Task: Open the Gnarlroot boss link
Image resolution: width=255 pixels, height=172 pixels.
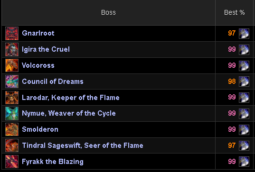Action: (38, 33)
